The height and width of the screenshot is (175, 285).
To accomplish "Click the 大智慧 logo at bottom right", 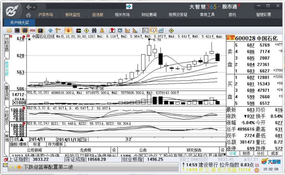I will (271, 161).
